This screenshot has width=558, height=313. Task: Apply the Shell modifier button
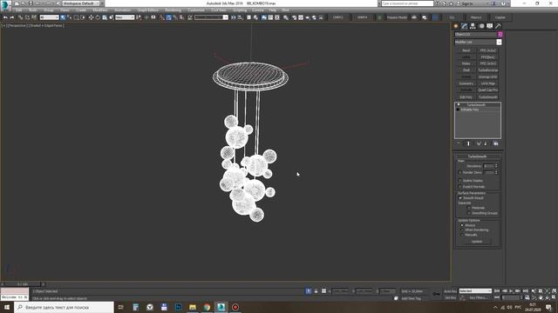(466, 70)
